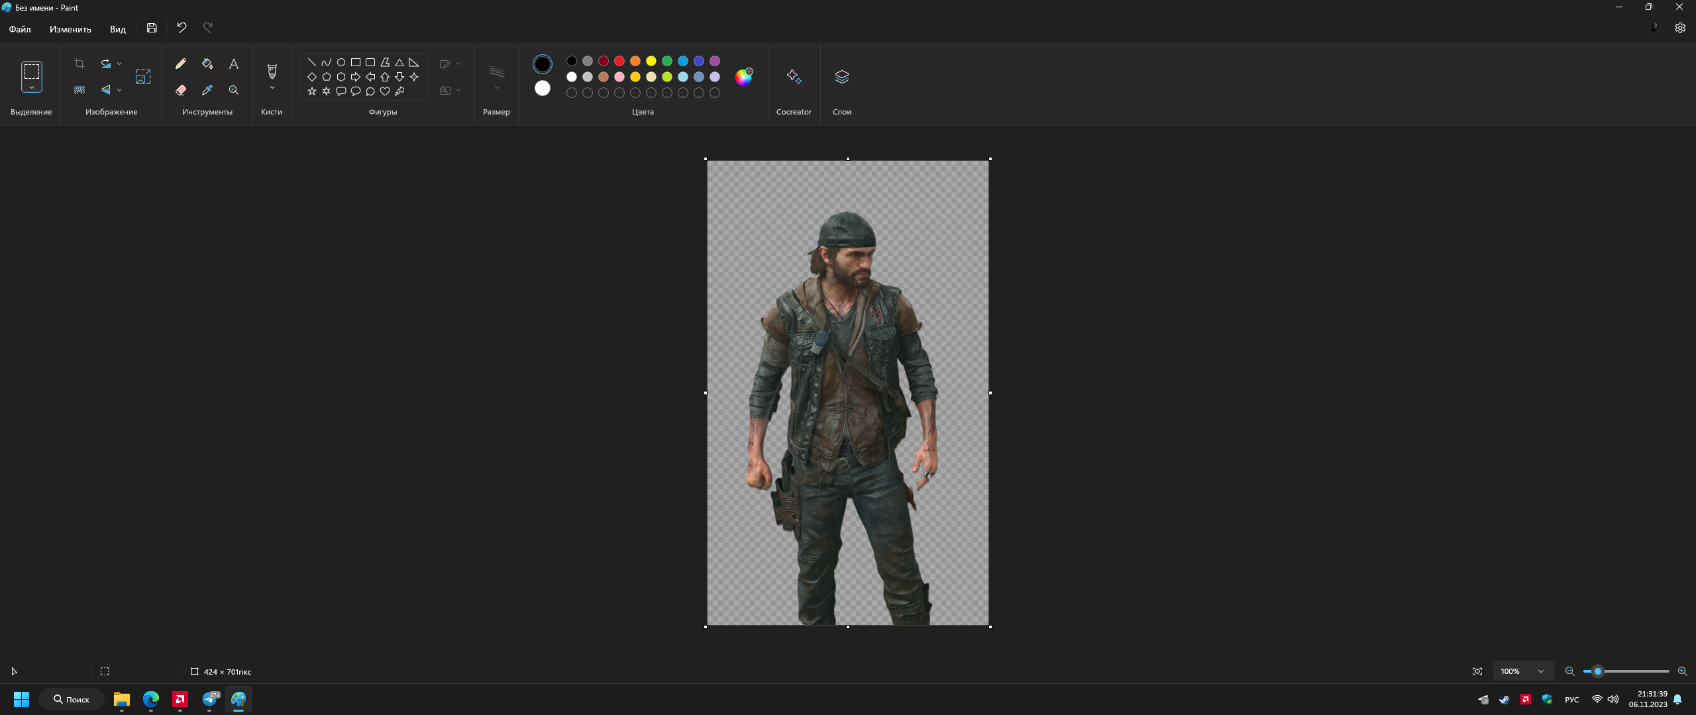Select the black primary color circle
Screen dimensions: 1696x715
pos(542,64)
